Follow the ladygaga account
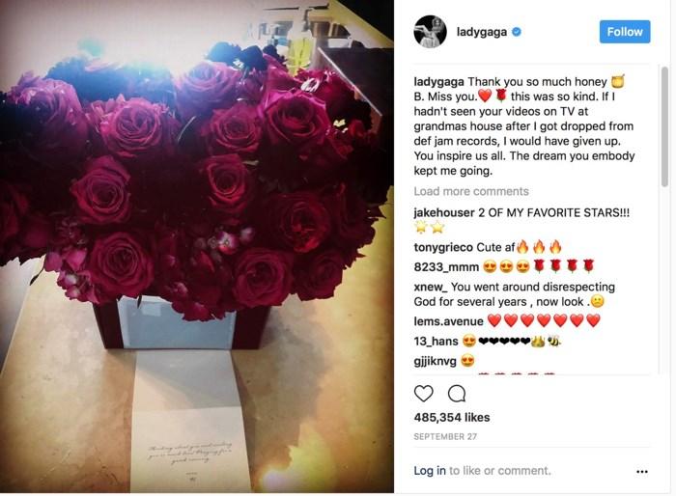This screenshot has height=496, width=676. (625, 32)
